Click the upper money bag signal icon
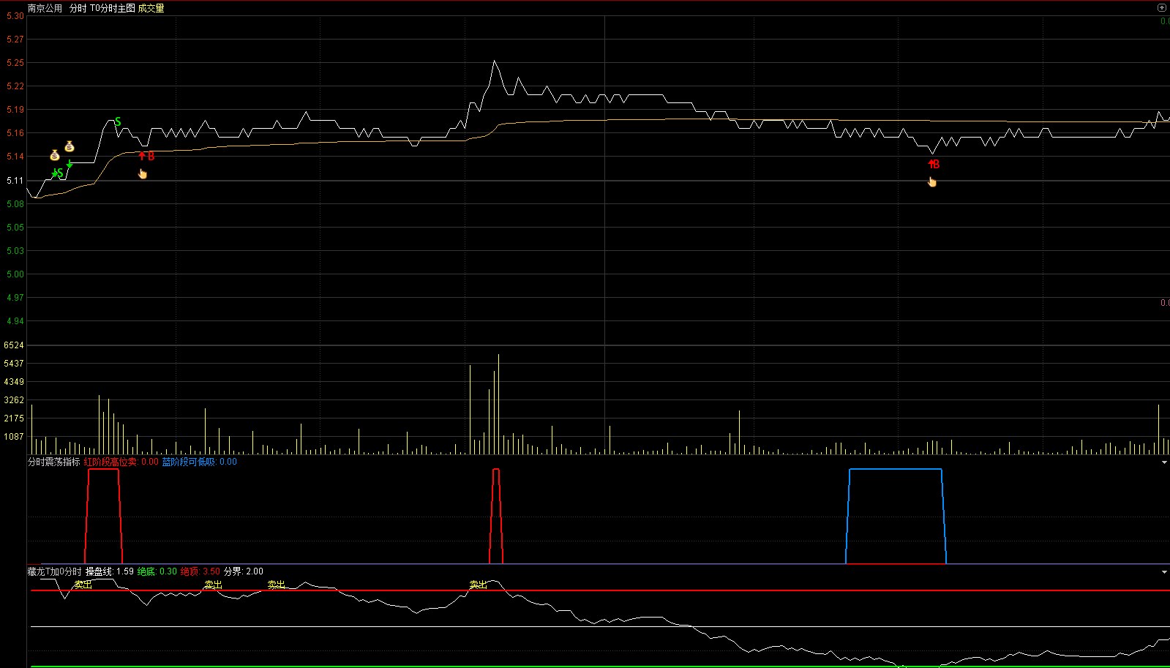The height and width of the screenshot is (668, 1170). point(70,146)
